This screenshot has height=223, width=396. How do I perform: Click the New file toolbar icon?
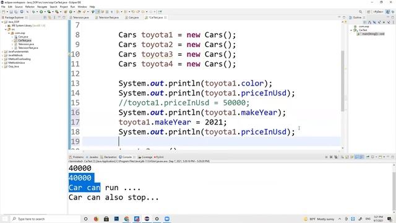coord(3,12)
